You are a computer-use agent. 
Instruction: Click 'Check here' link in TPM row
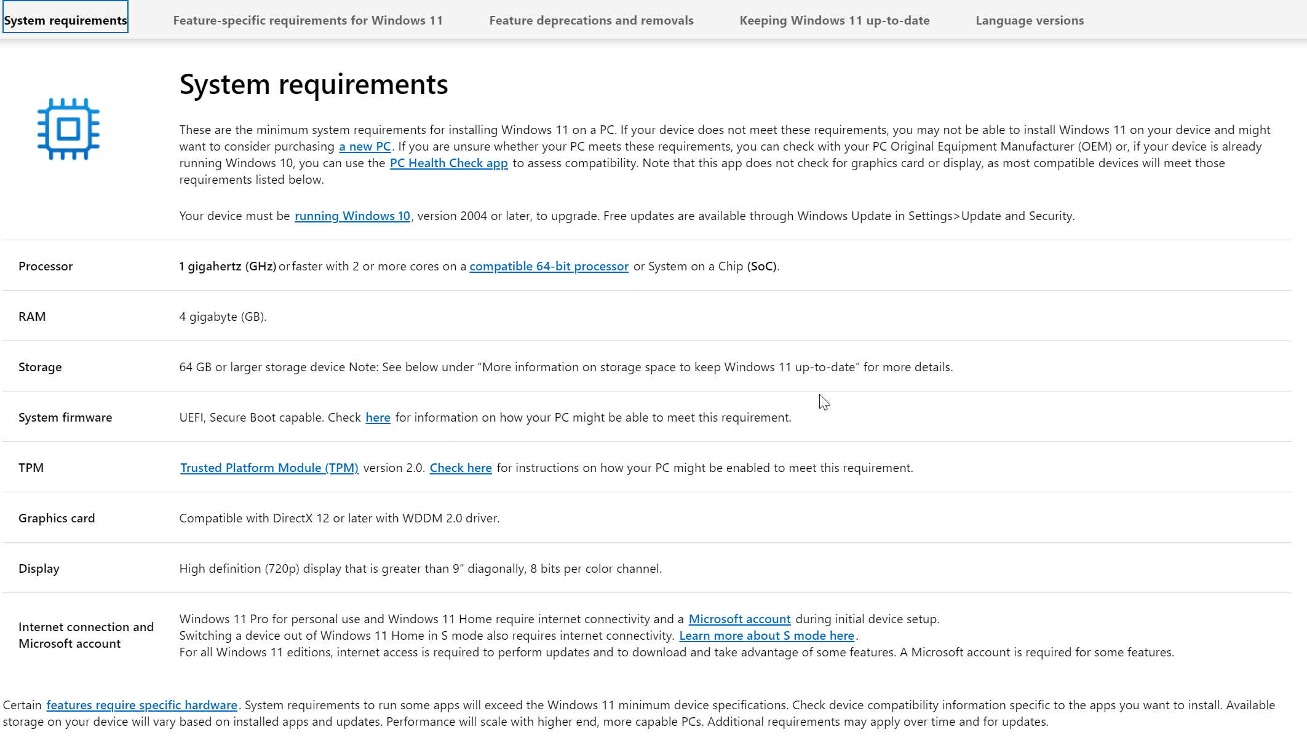coord(460,468)
